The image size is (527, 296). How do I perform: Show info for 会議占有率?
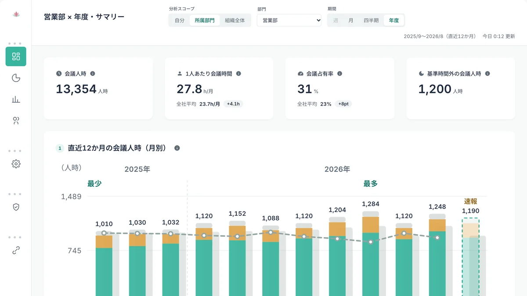coord(339,74)
